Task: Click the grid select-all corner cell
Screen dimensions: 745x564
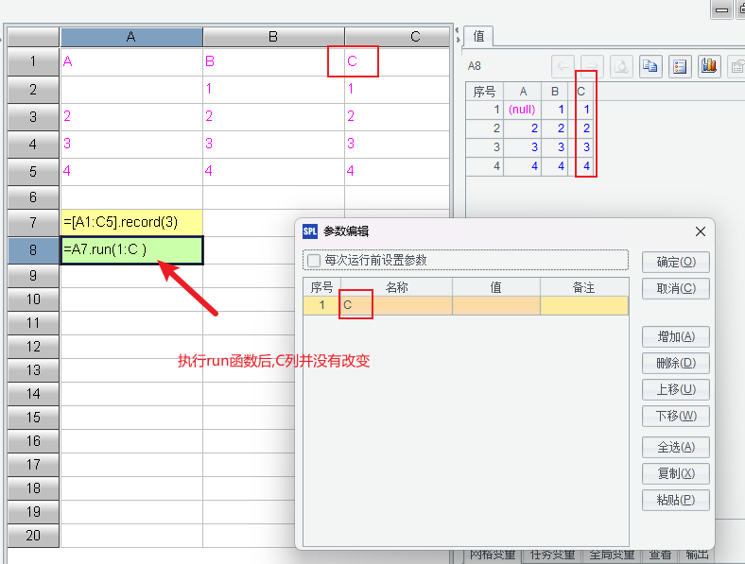Action: 33,37
